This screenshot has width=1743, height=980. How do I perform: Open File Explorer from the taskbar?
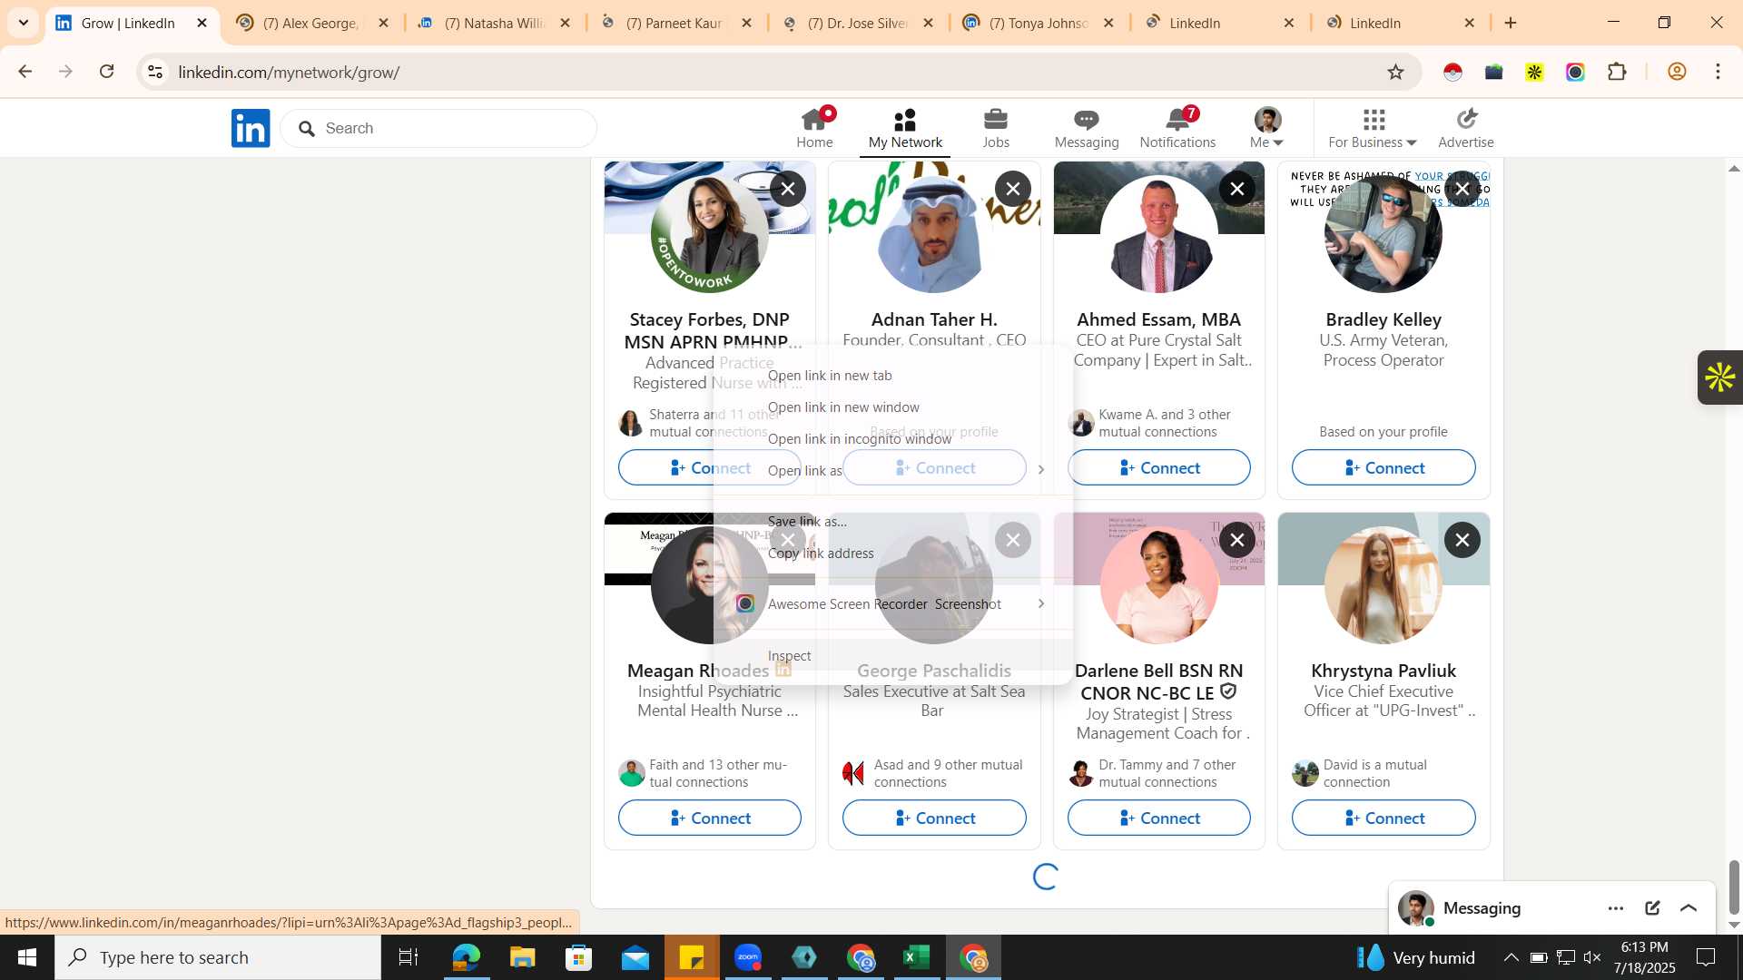pyautogui.click(x=522, y=957)
